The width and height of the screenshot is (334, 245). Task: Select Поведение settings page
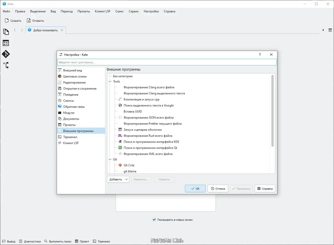click(x=81, y=95)
